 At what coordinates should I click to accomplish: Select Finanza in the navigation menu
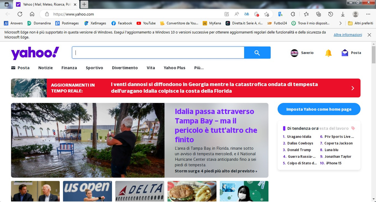click(x=69, y=68)
